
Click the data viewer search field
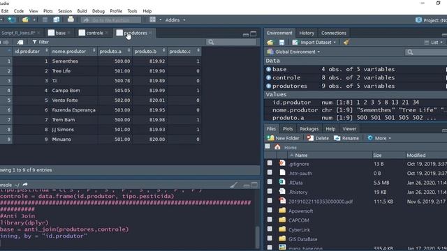tap(231, 42)
